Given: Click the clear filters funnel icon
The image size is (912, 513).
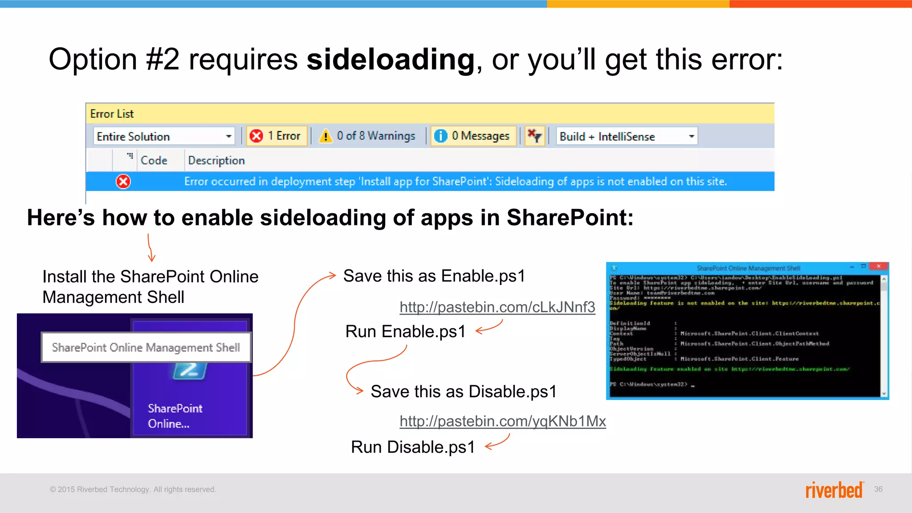Looking at the screenshot, I should click(534, 136).
